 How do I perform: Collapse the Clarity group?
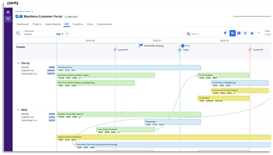pyautogui.click(x=18, y=63)
